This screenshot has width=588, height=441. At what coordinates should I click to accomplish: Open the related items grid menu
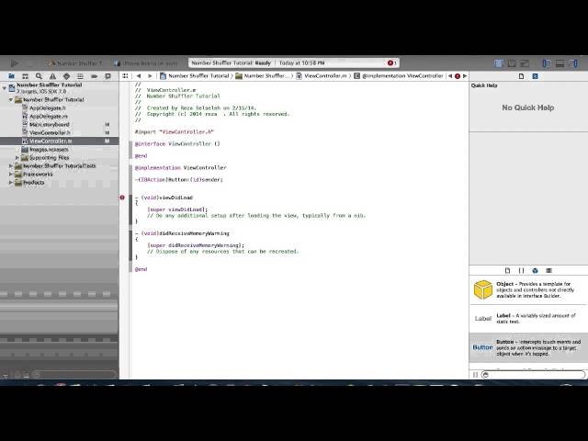(125, 75)
